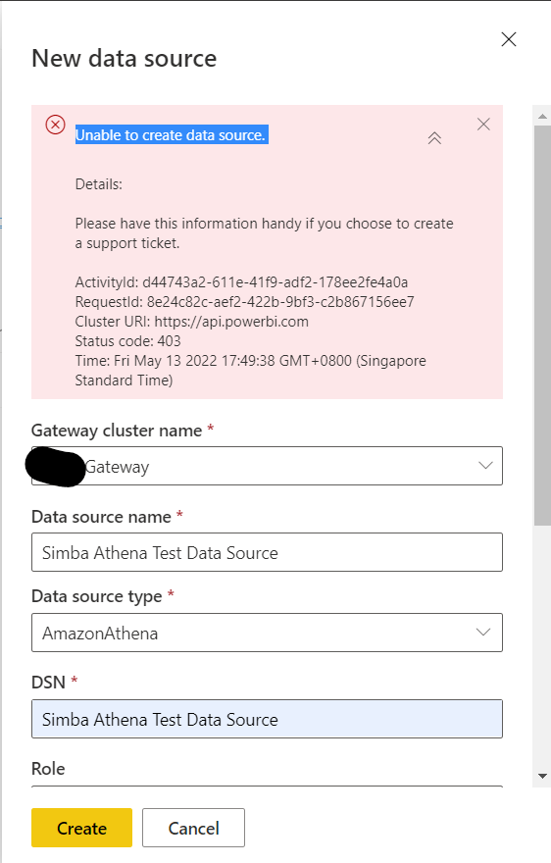Image resolution: width=551 pixels, height=863 pixels.
Task: Click the Create button
Action: pyautogui.click(x=82, y=828)
